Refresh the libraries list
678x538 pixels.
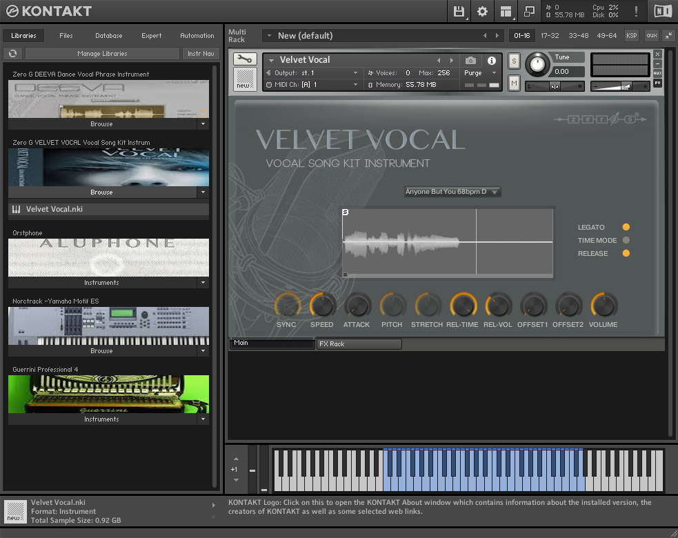[x=12, y=53]
